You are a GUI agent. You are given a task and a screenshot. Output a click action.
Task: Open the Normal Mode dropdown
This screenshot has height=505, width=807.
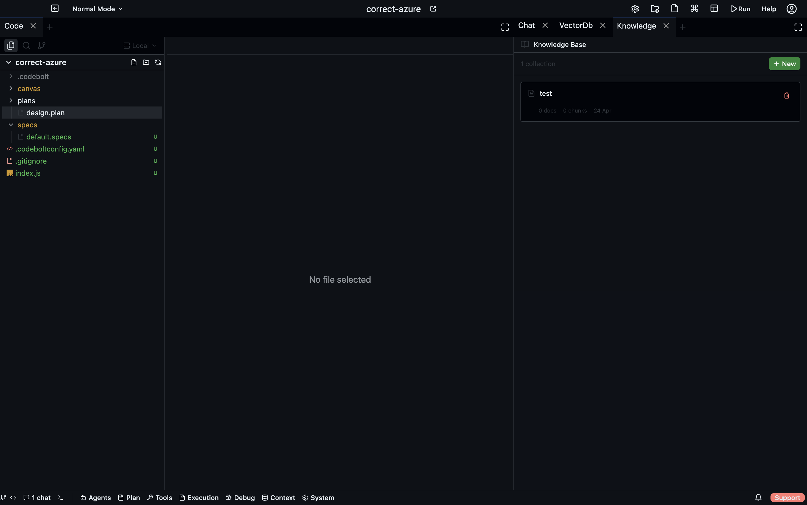tap(97, 9)
